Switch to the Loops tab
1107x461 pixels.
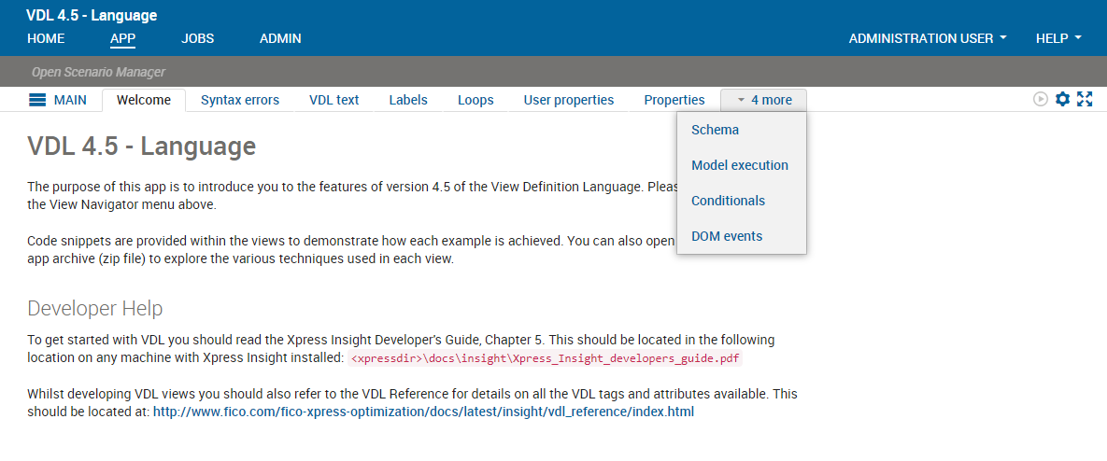pos(475,100)
